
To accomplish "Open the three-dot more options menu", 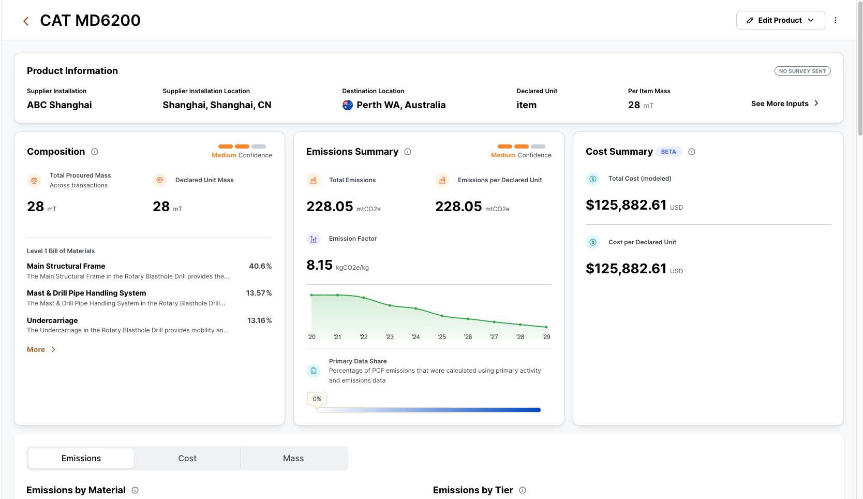I will tap(836, 20).
